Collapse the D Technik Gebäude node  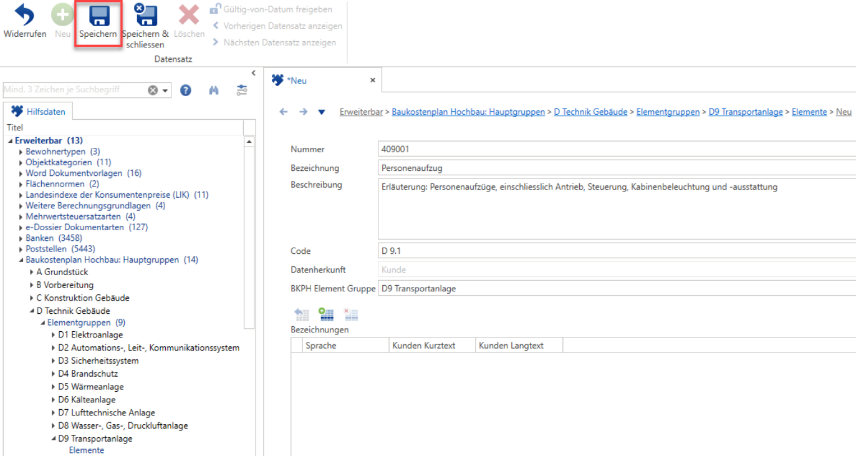pyautogui.click(x=32, y=311)
